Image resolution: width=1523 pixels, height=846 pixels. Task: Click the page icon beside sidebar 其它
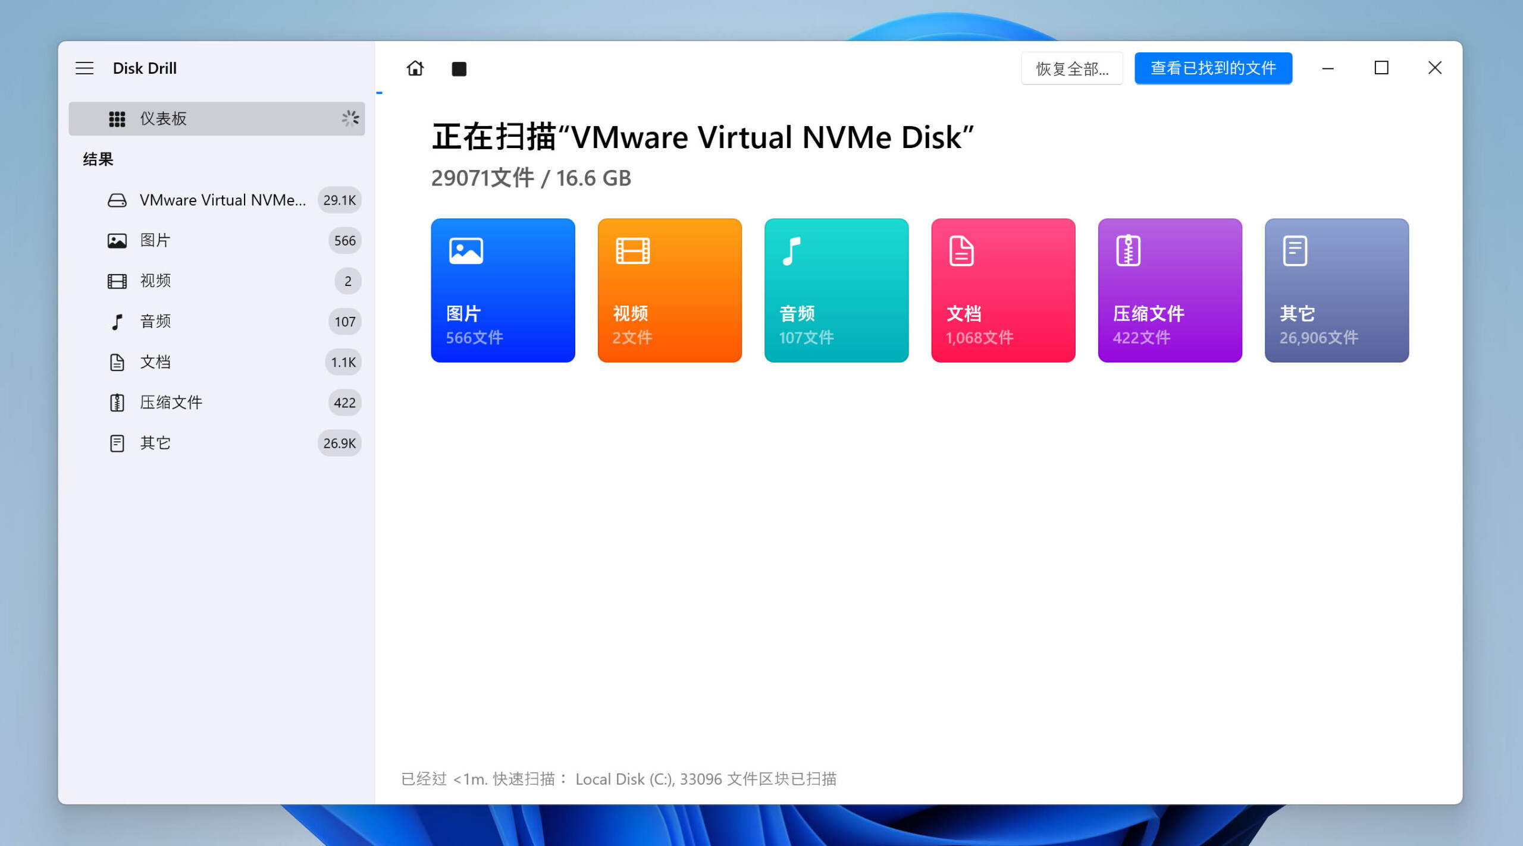[x=117, y=444]
